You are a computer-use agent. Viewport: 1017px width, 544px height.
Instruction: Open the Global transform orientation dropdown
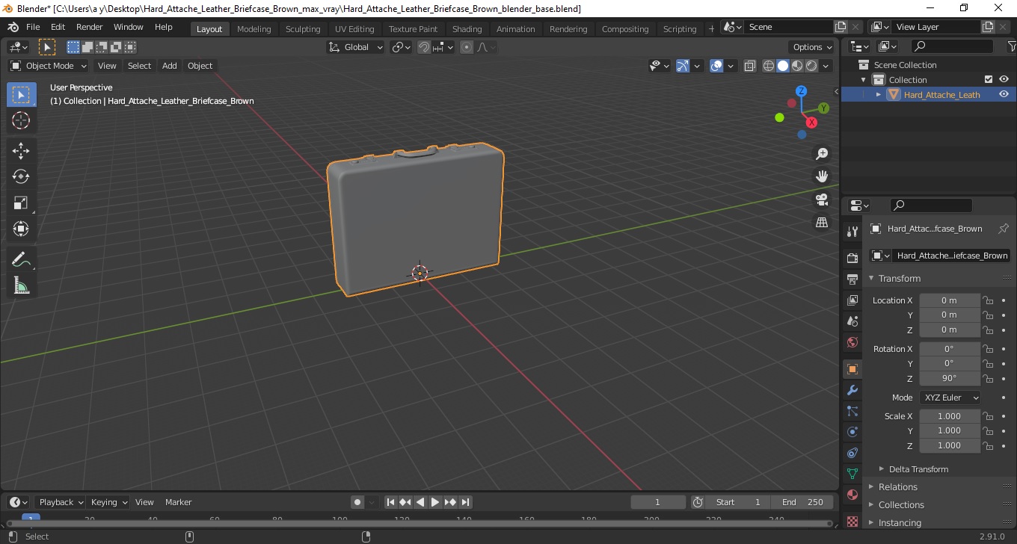356,47
